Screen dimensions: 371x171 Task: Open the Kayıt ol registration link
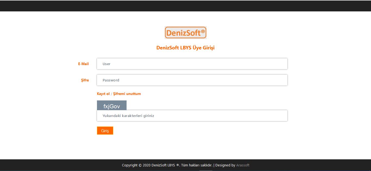103,94
